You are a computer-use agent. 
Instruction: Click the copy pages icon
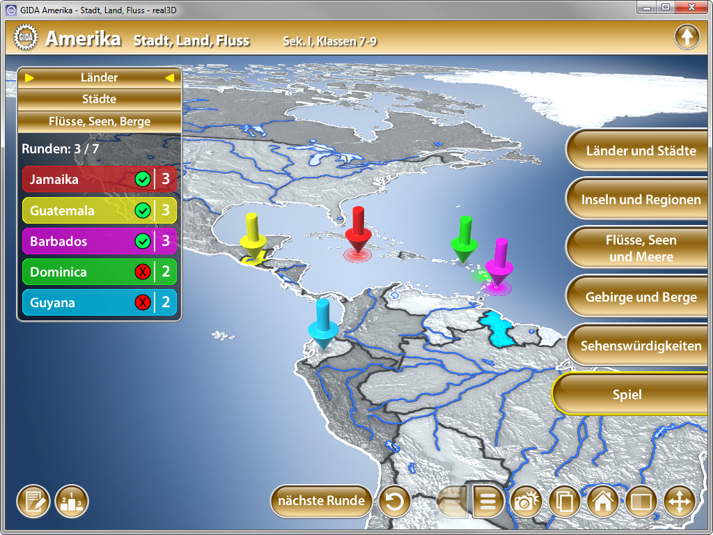click(x=565, y=502)
